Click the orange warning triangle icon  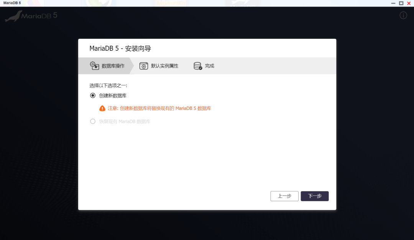(102, 108)
